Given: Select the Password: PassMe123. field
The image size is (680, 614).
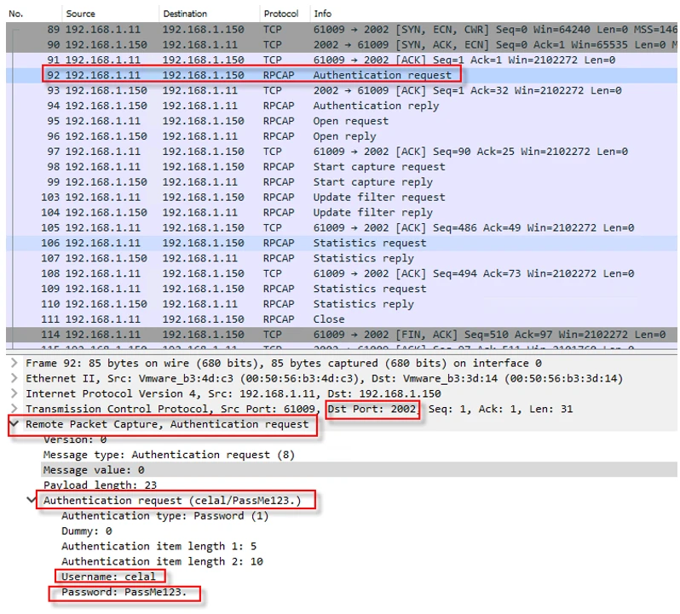Looking at the screenshot, I should click(124, 592).
